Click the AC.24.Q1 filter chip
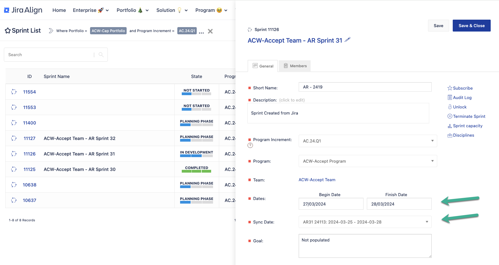The width and height of the screenshot is (499, 265). (187, 31)
